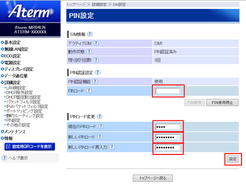Image resolution: width=246 pixels, height=190 pixels.
Task: Click the SIM1 active SIM value
Action: click(x=158, y=43)
